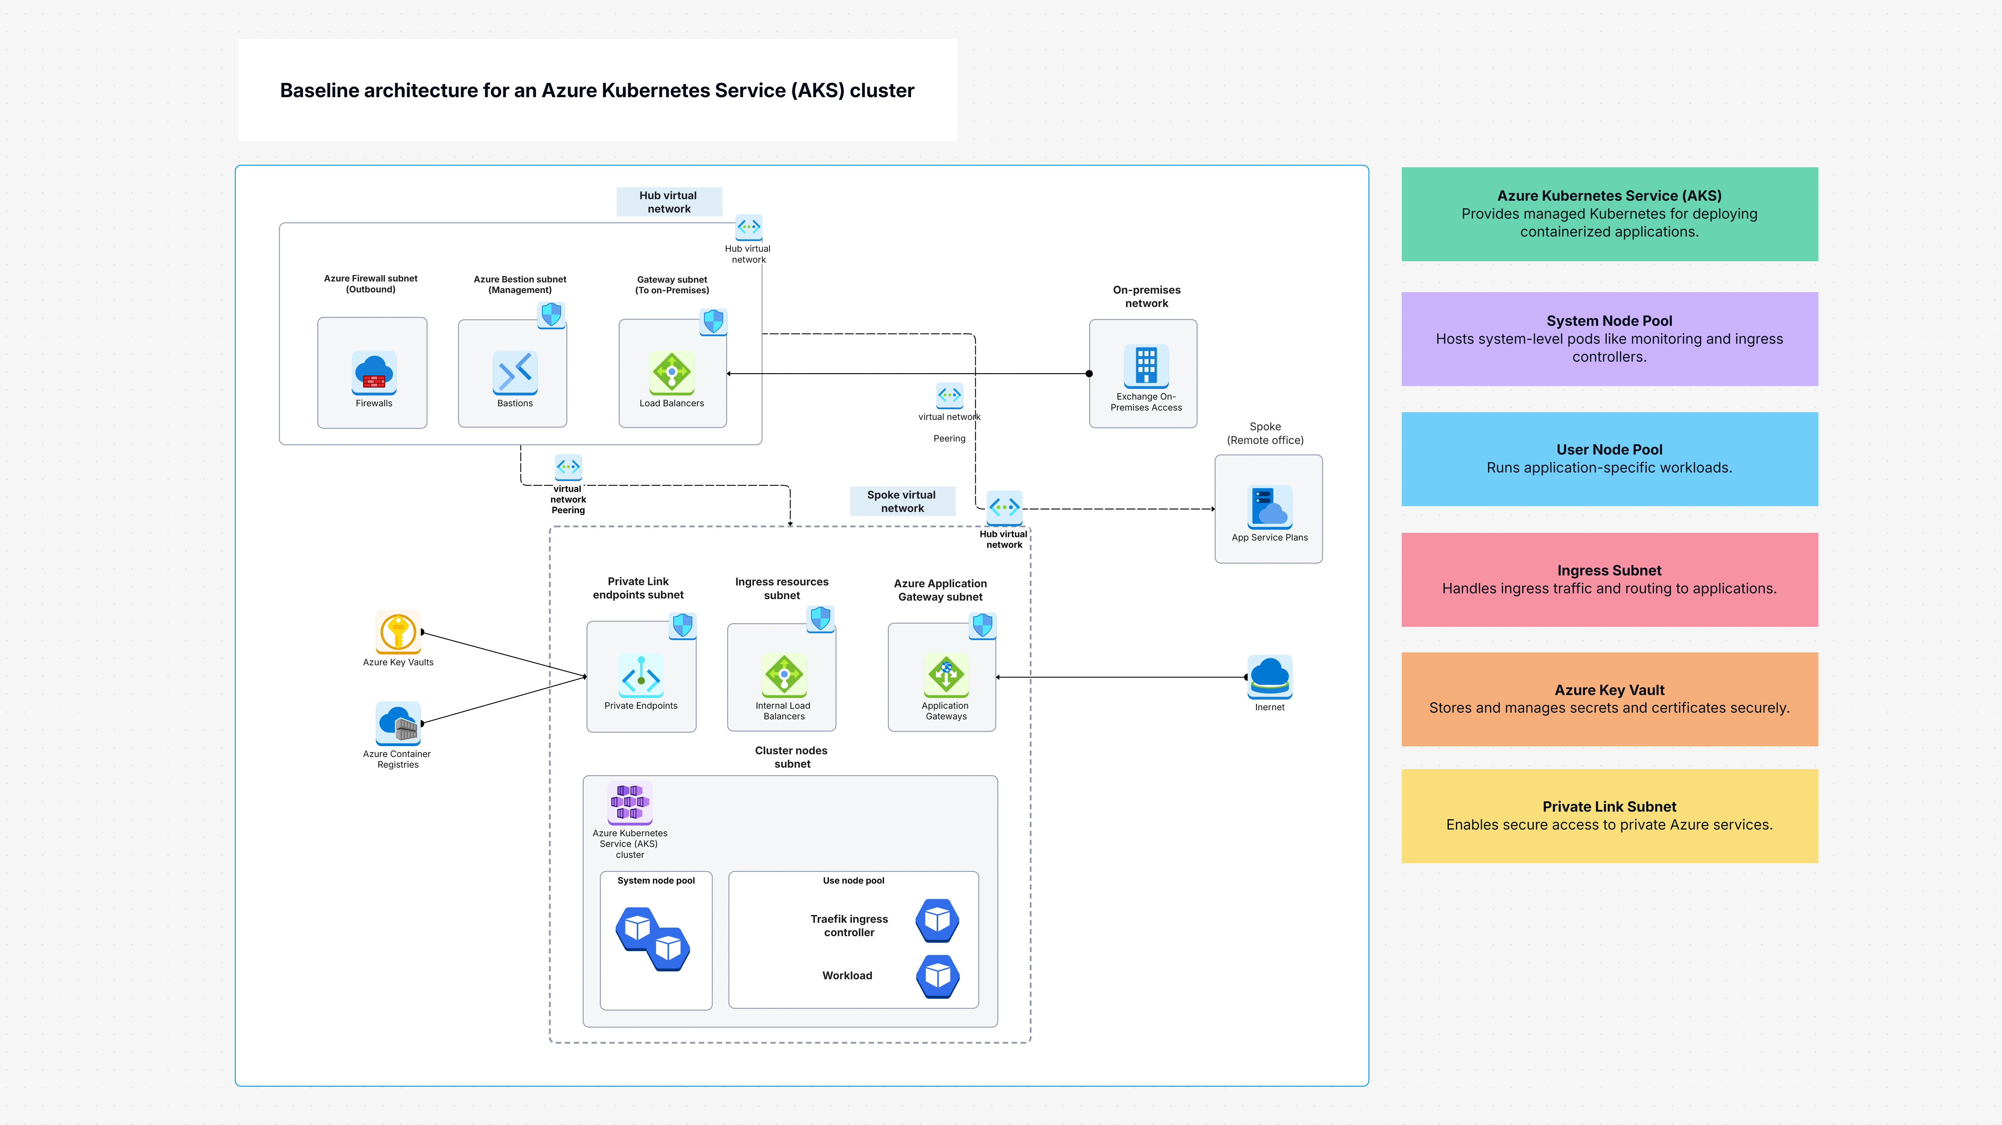Select the Exchange On-Premises Access building icon
The width and height of the screenshot is (2002, 1125).
click(1146, 365)
